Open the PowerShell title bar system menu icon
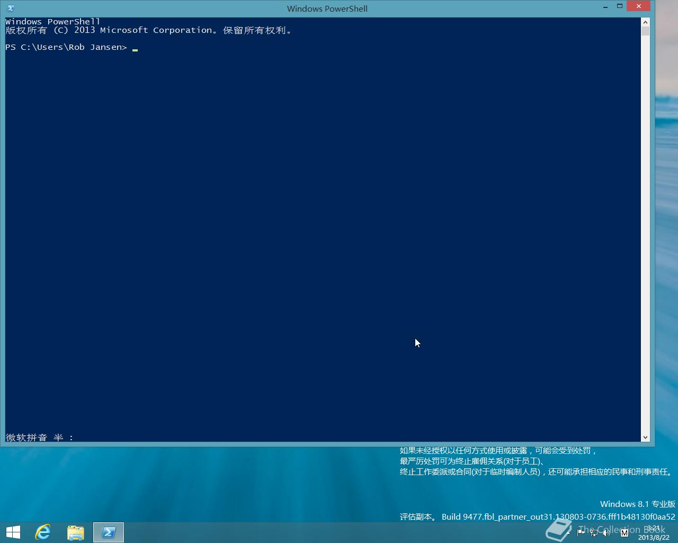 tap(11, 8)
